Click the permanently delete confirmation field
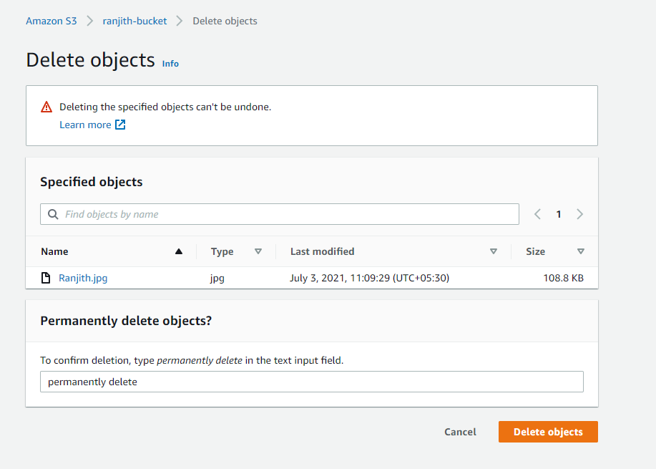The width and height of the screenshot is (656, 469). [311, 382]
